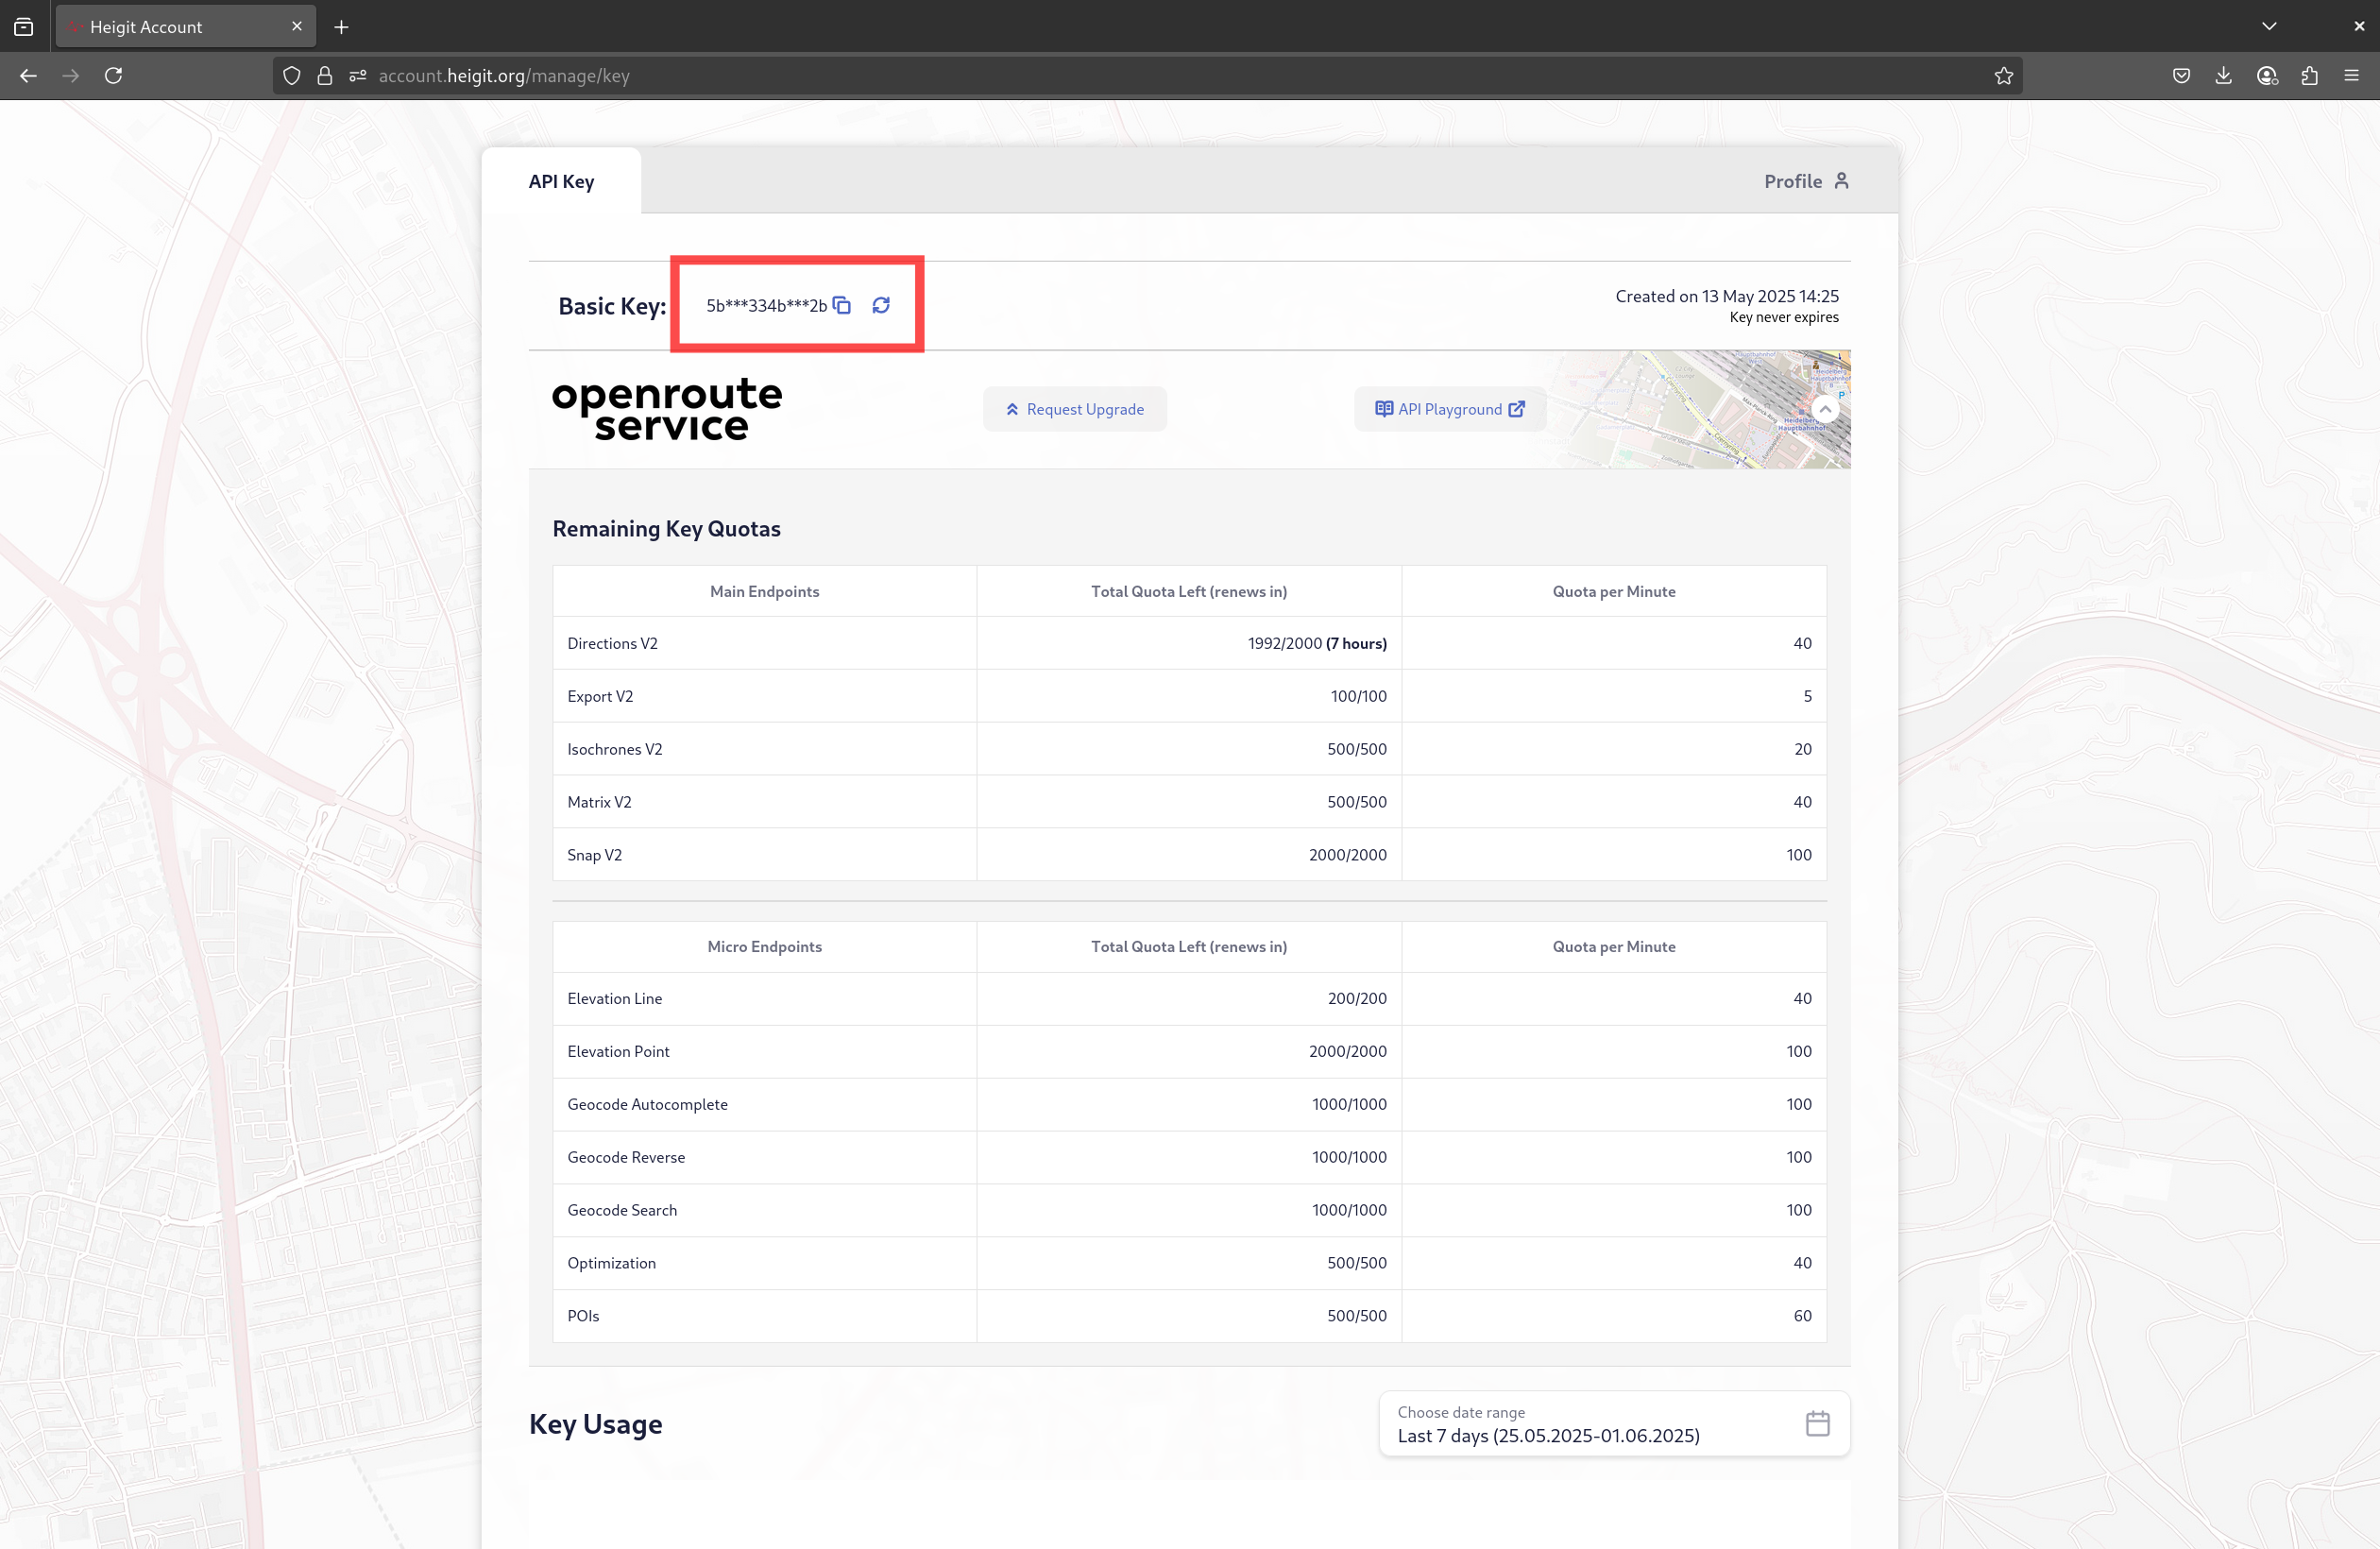Reload the page in browser
2380x1549 pixels.
(x=114, y=76)
